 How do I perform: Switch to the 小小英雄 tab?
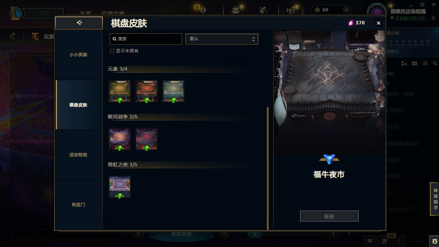click(x=79, y=55)
